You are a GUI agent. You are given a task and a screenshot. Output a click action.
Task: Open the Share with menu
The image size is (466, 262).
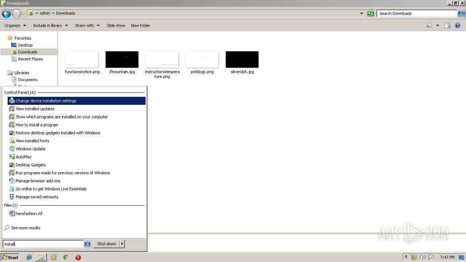87,25
